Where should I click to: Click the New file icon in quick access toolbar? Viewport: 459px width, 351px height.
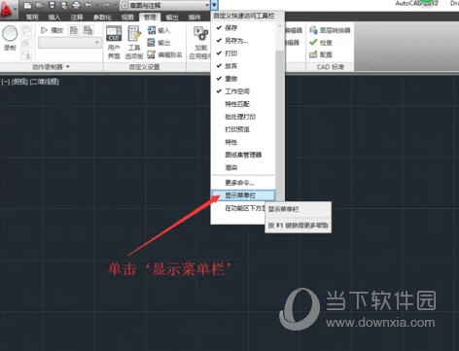pos(28,5)
